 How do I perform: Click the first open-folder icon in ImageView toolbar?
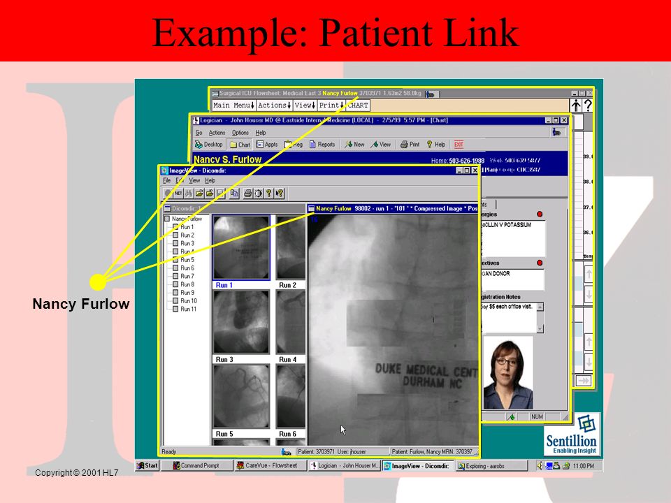coord(199,194)
